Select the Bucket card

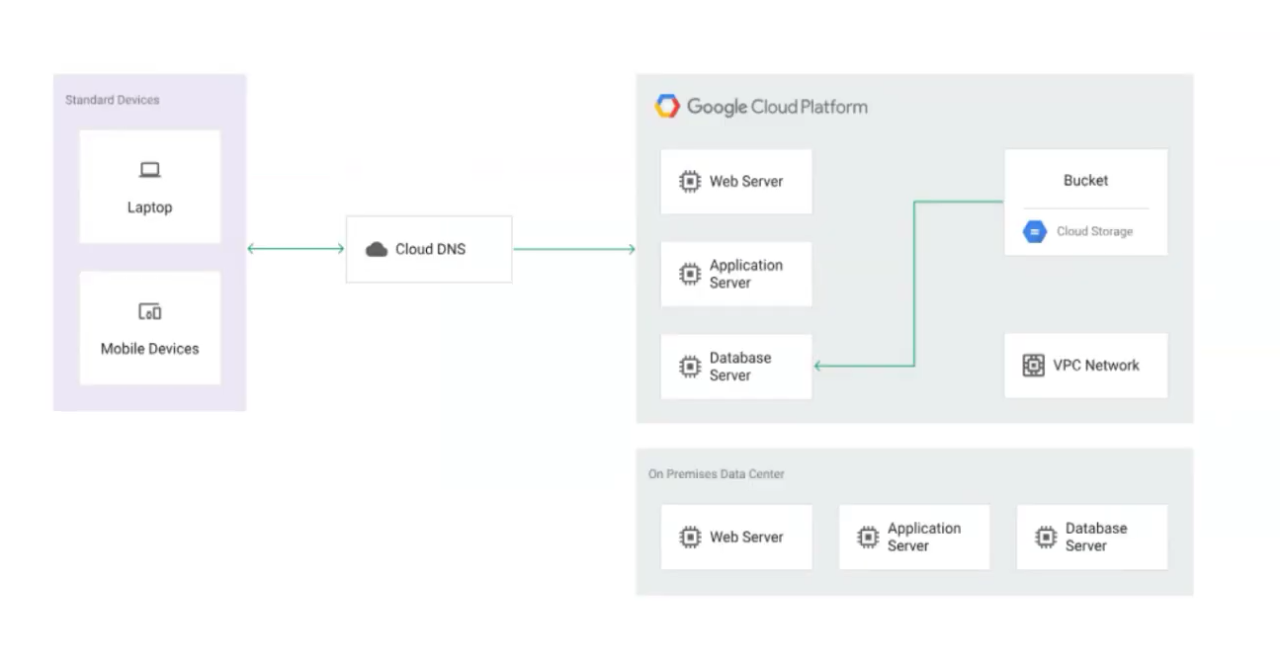click(x=1085, y=203)
